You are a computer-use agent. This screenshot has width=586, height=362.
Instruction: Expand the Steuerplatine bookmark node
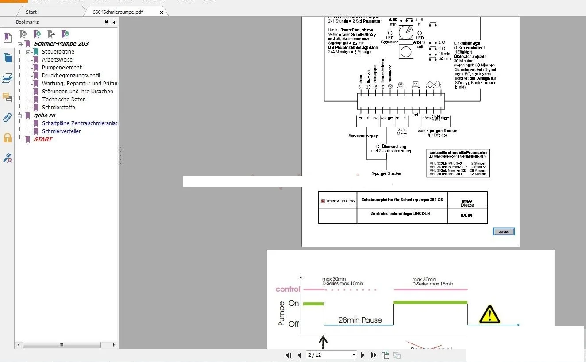pyautogui.click(x=28, y=52)
